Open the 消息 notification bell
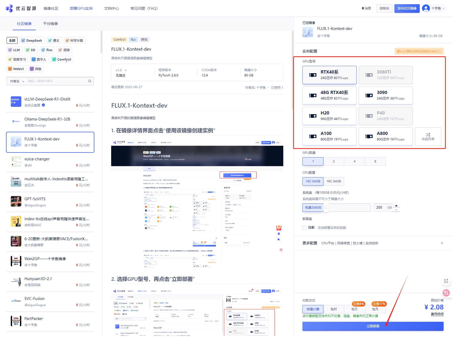 [x=366, y=8]
